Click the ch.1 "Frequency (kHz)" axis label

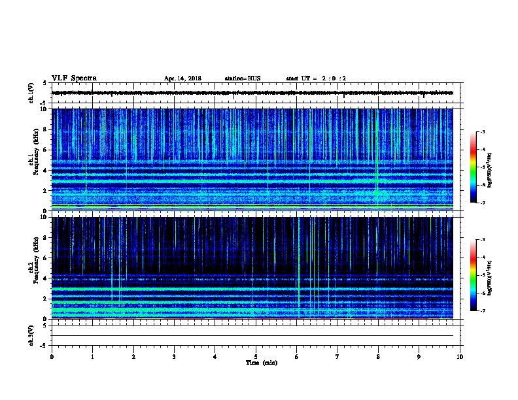(x=36, y=152)
